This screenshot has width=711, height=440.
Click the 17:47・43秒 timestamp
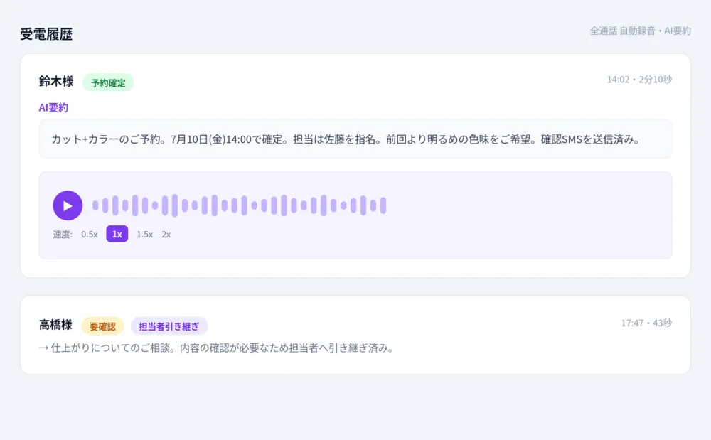tap(646, 323)
